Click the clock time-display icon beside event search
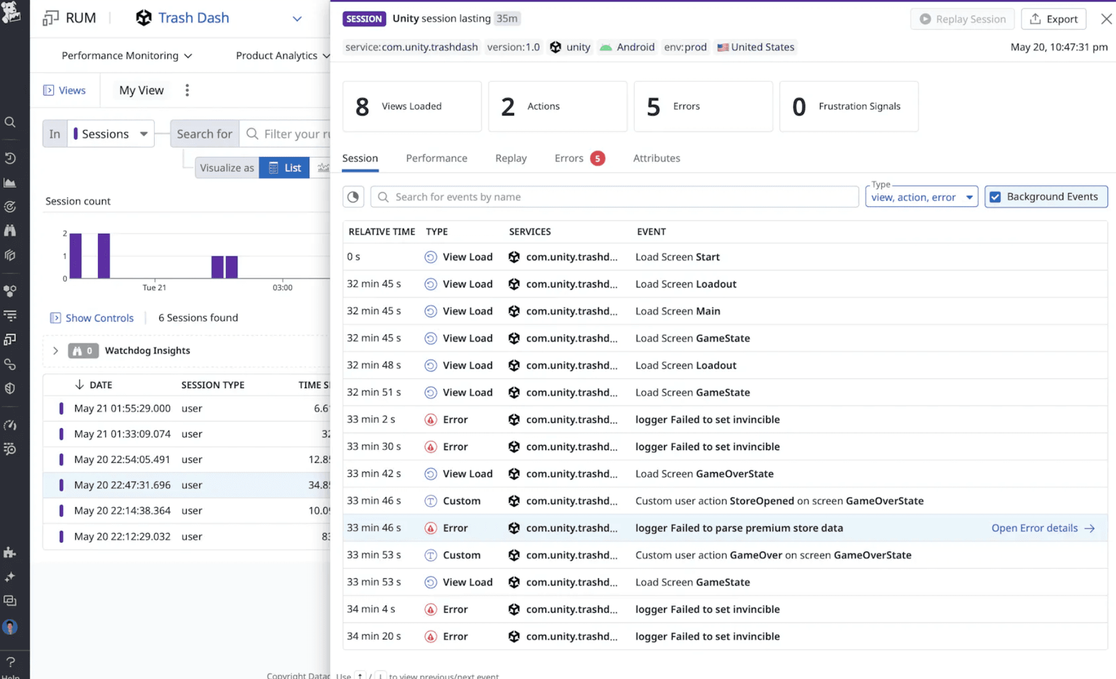 pyautogui.click(x=353, y=197)
